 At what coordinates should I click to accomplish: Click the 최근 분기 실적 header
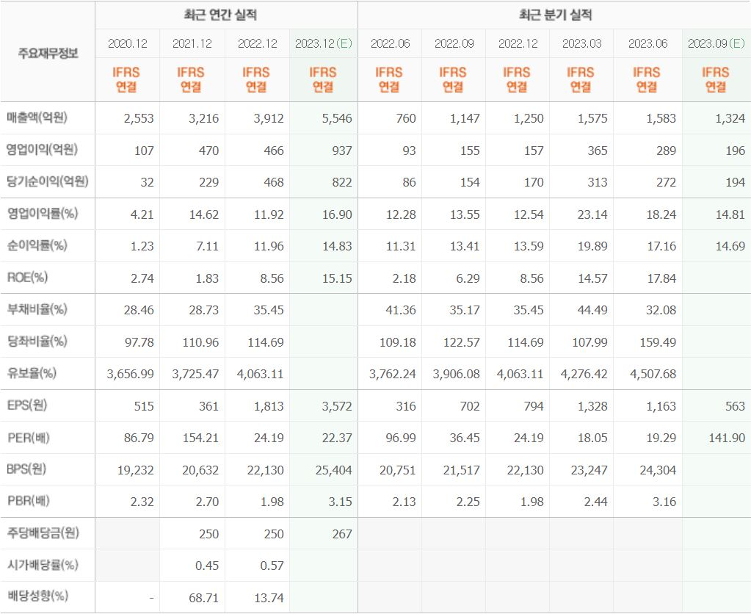tap(556, 15)
